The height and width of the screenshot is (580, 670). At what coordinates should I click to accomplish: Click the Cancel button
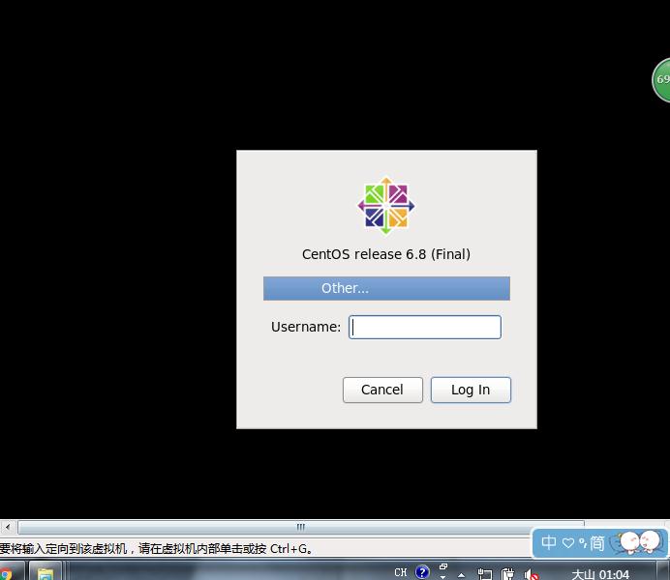[x=382, y=390]
